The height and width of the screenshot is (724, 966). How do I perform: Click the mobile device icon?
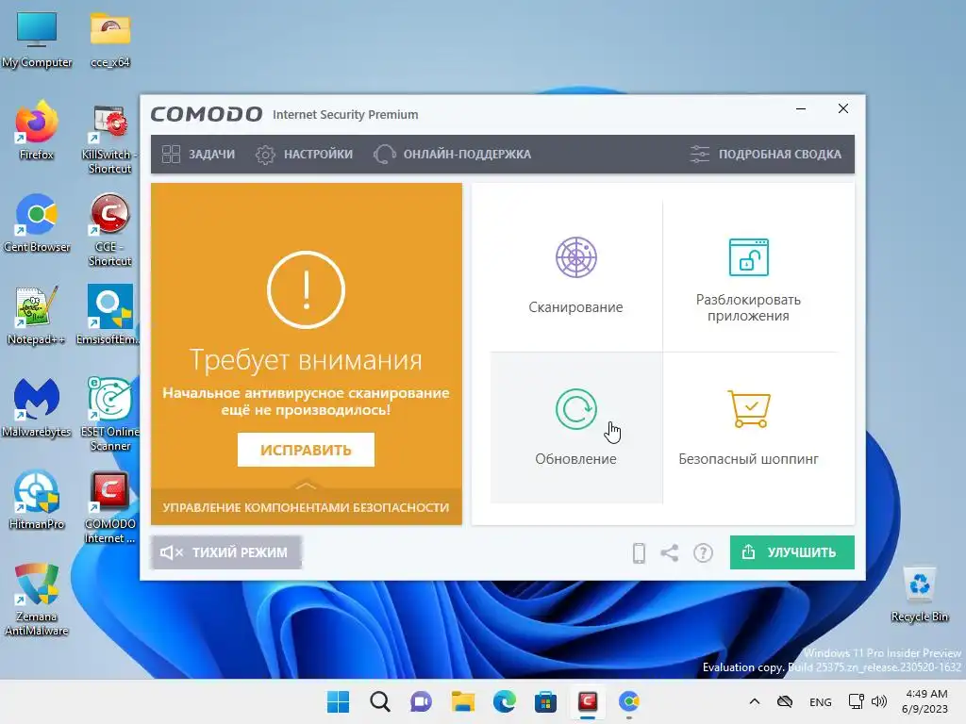[x=639, y=552]
